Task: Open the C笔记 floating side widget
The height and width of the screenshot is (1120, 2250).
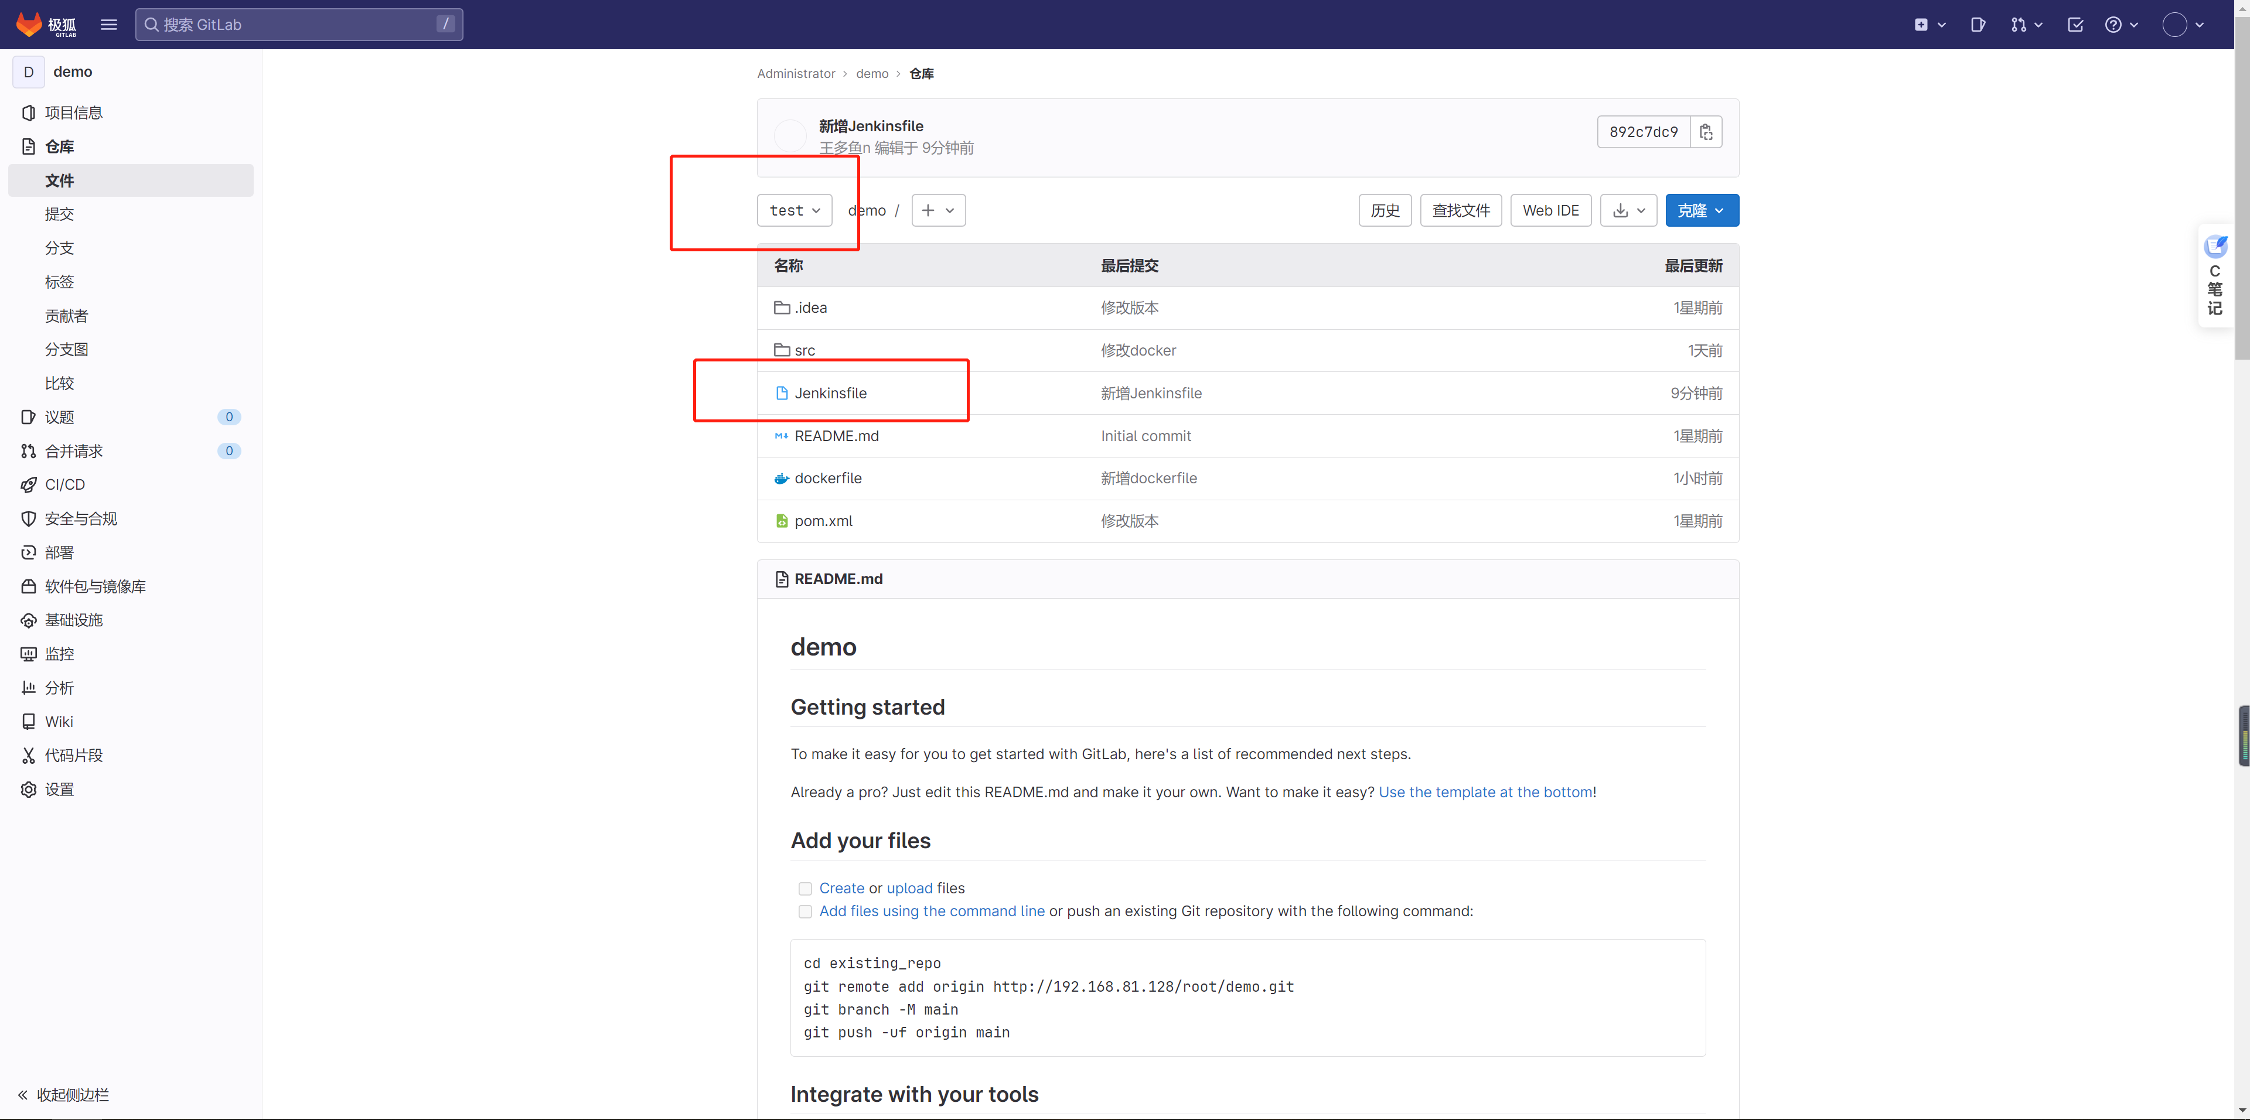Action: (x=2215, y=276)
